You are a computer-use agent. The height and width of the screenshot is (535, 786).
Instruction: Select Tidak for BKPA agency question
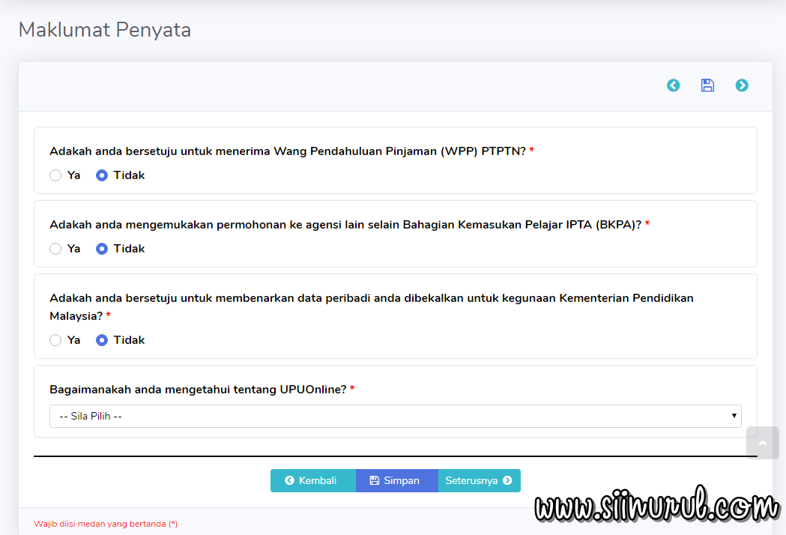coord(102,249)
